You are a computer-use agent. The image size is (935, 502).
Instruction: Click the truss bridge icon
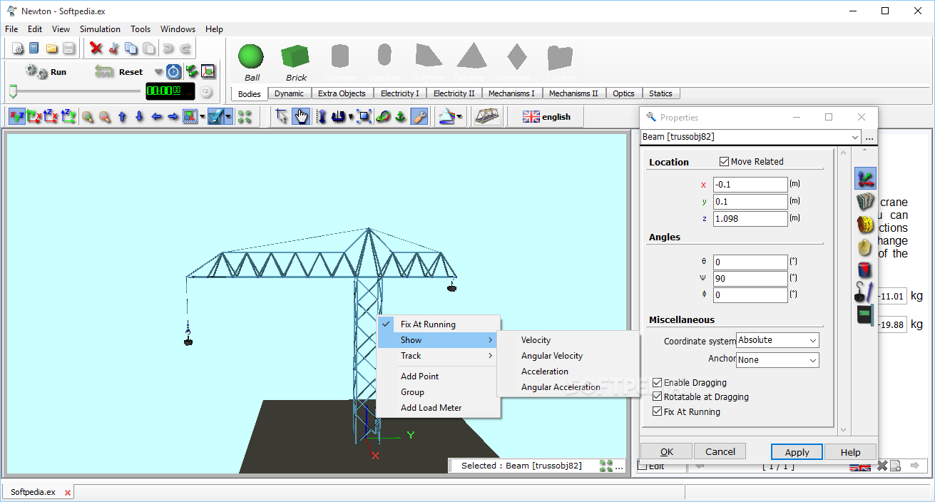click(488, 116)
